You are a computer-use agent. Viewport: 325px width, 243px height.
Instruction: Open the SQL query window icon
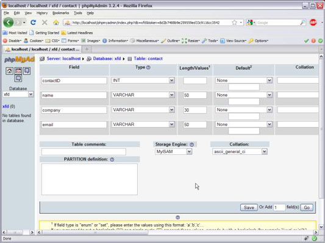[x=18, y=71]
